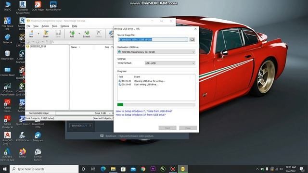Open the View menu in PowerISO

[36, 26]
